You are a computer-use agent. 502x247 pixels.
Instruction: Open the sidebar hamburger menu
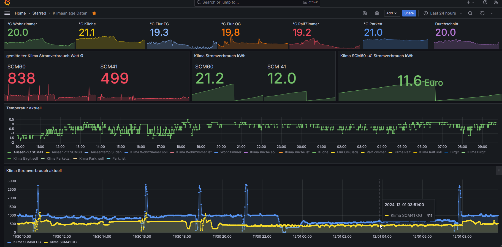[7, 13]
